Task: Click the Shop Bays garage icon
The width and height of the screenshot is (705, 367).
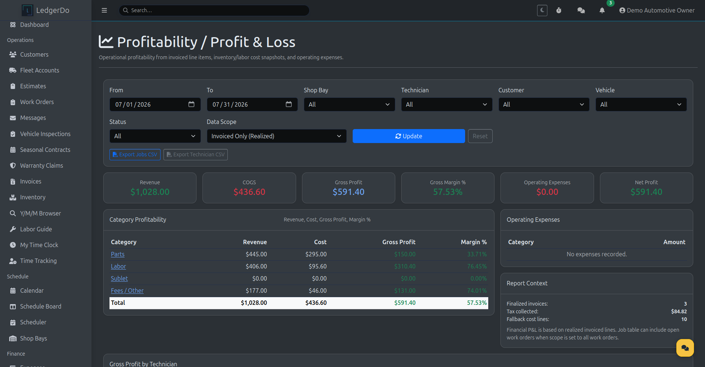Action: 13,338
